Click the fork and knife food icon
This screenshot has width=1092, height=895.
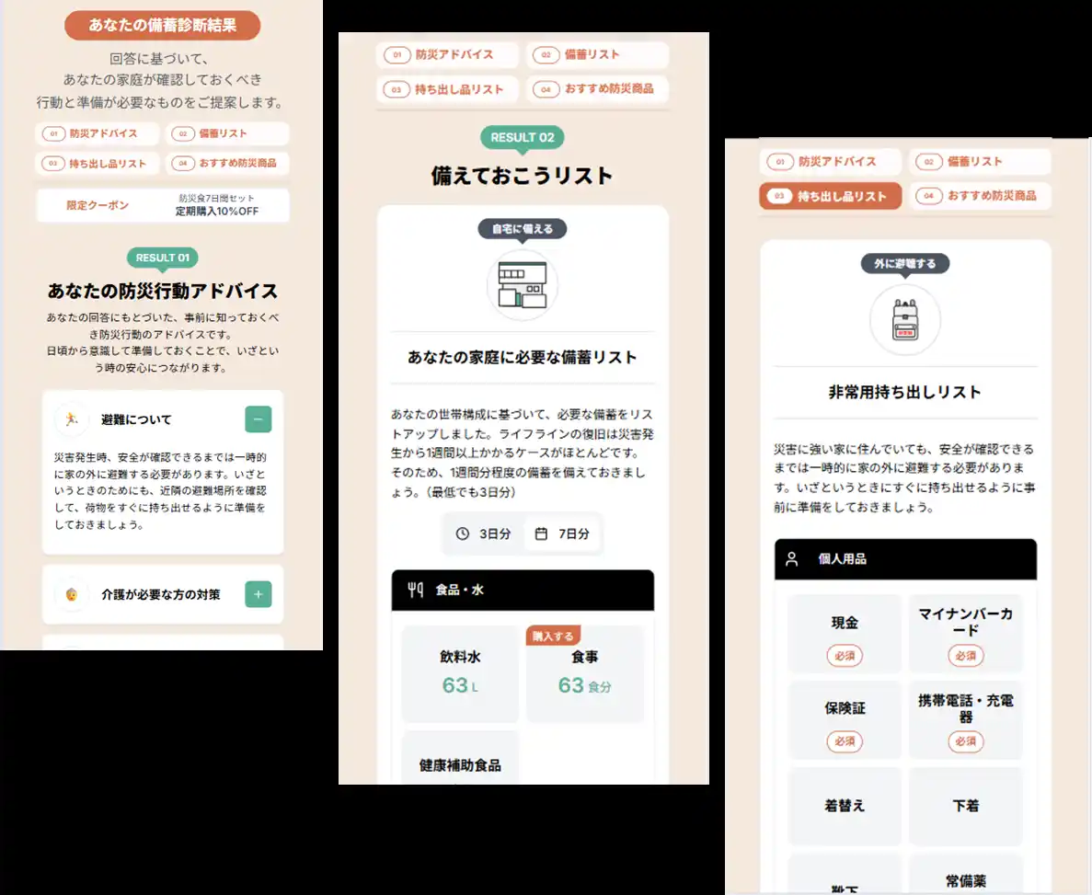(416, 591)
